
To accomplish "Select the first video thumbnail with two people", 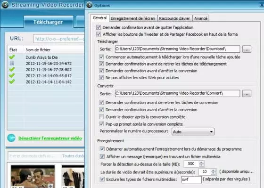I will [33, 177].
